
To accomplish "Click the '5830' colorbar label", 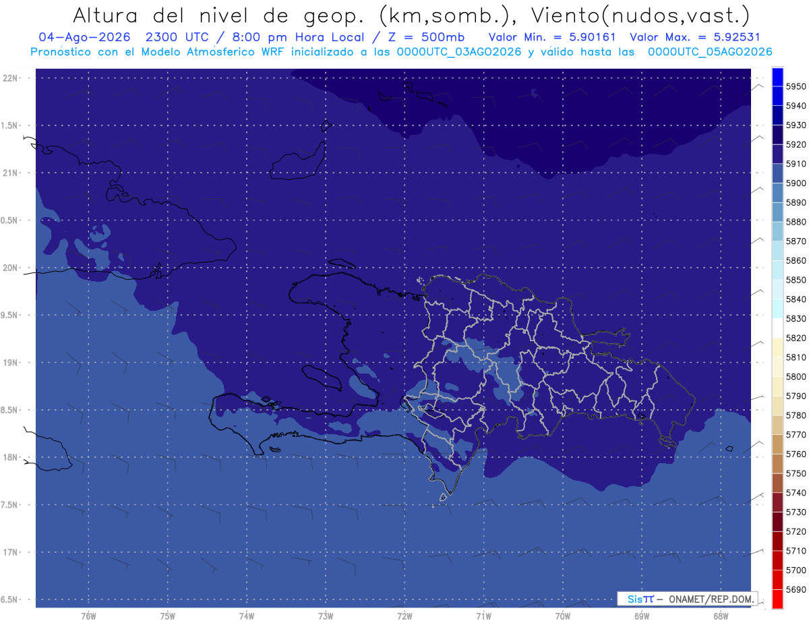I will point(796,319).
